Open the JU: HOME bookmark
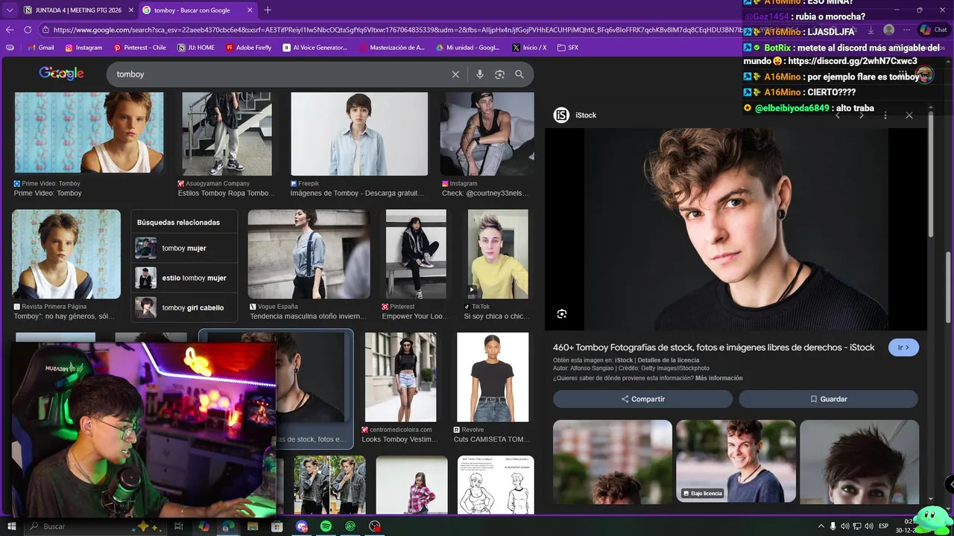 click(196, 48)
